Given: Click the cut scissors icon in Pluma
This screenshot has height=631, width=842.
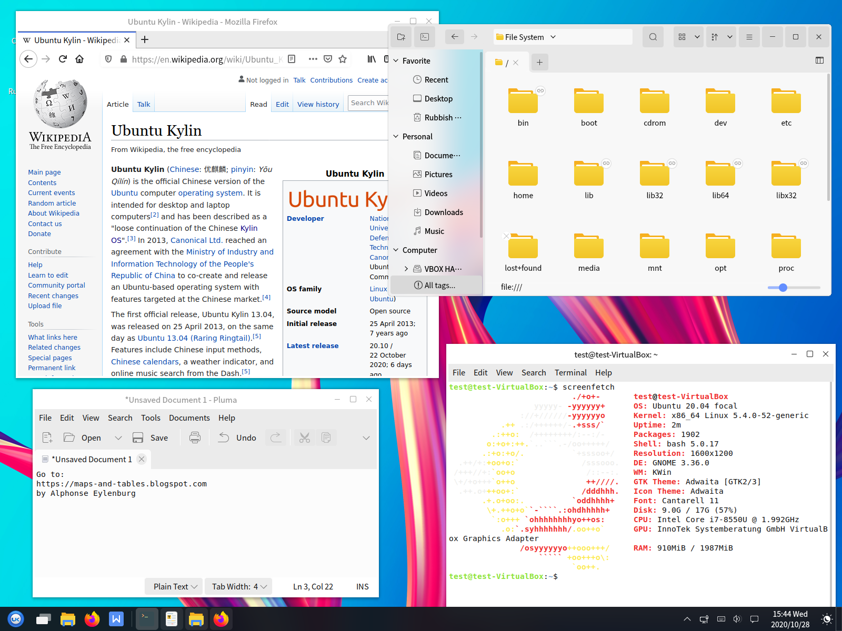Looking at the screenshot, I should coord(304,437).
